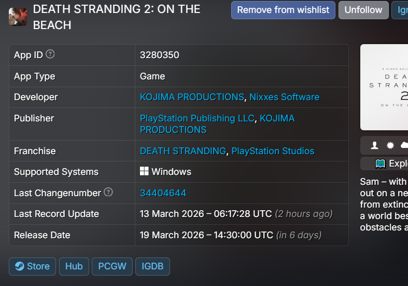Open the Steam Store page button
408x286 pixels.
(x=32, y=266)
